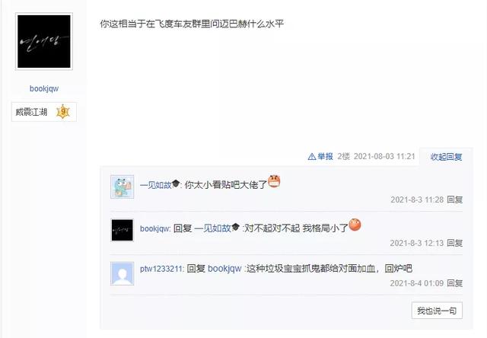This screenshot has width=487, height=338.
Task: Open bookjqw's small black comment avatar
Action: pos(123,230)
